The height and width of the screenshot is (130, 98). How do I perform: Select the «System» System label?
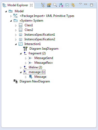point(31,21)
